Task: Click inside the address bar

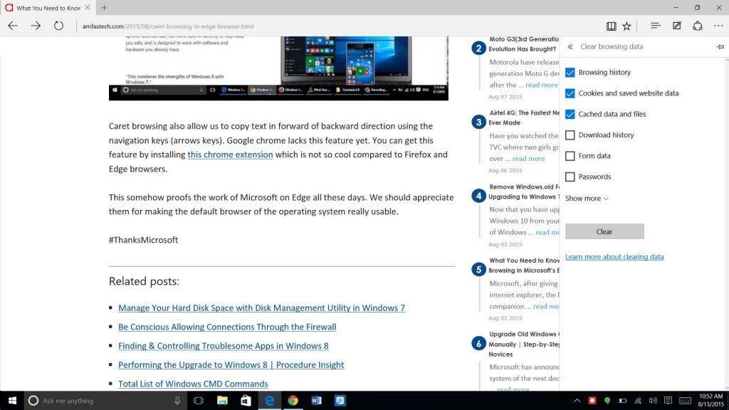Action: [214, 26]
